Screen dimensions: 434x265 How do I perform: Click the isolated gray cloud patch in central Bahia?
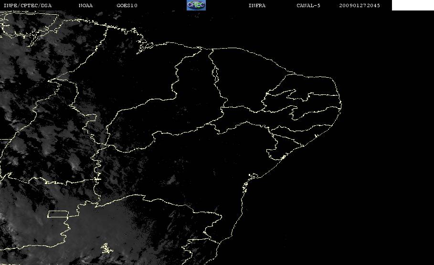172,180
